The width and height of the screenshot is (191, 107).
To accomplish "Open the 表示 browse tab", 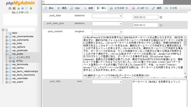I will [49, 8].
